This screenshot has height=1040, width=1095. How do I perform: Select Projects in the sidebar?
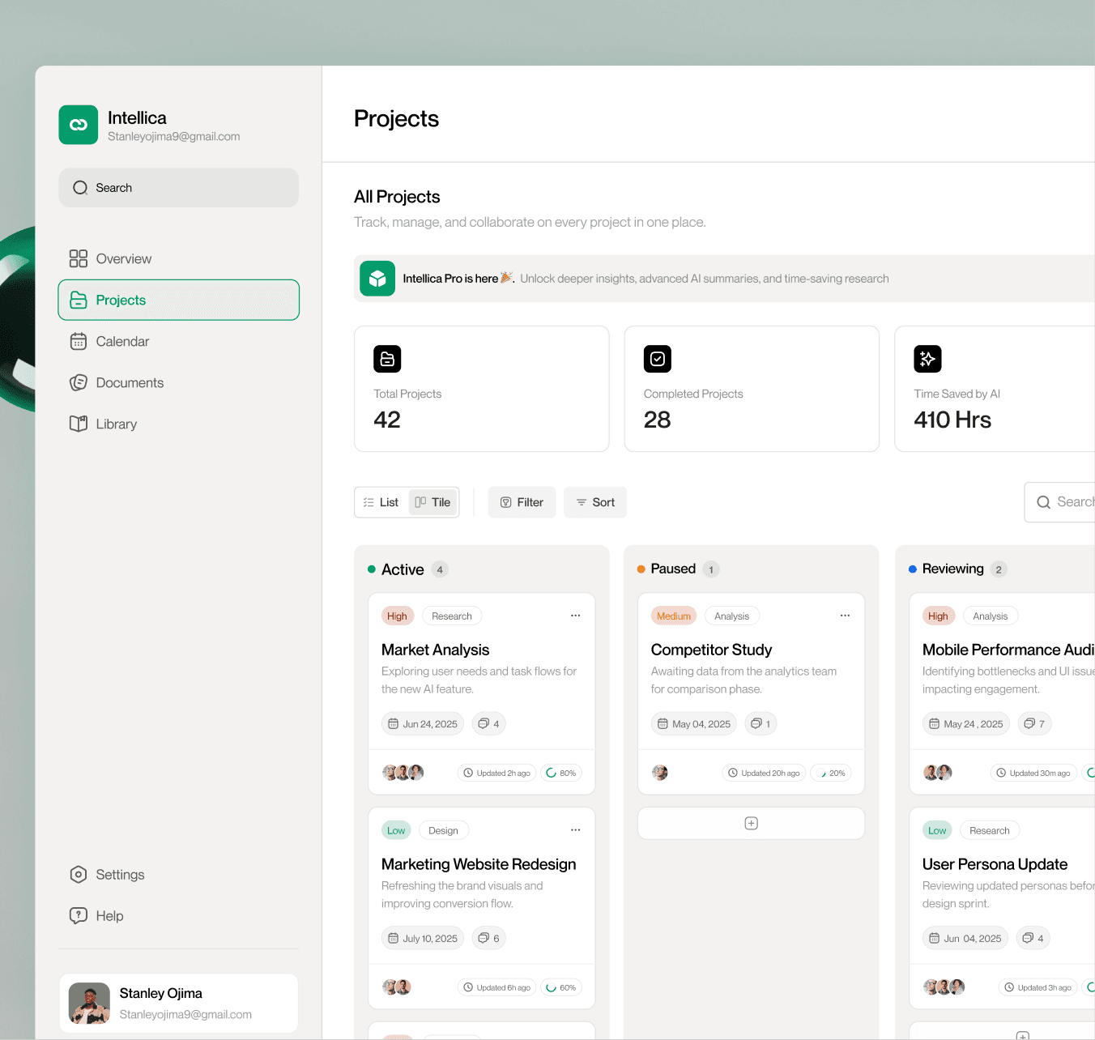tap(178, 300)
